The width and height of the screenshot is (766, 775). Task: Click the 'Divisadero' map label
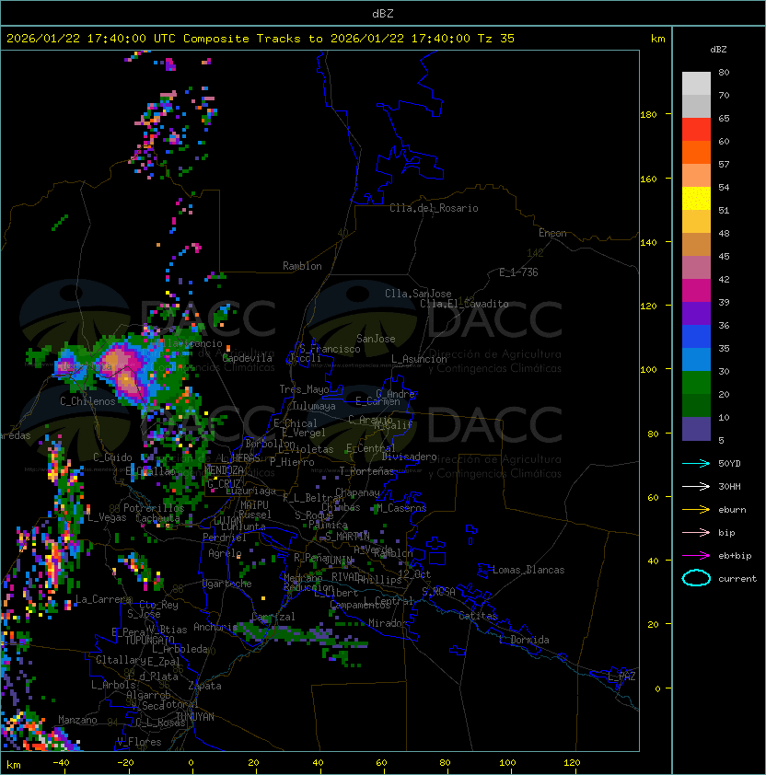tap(409, 457)
